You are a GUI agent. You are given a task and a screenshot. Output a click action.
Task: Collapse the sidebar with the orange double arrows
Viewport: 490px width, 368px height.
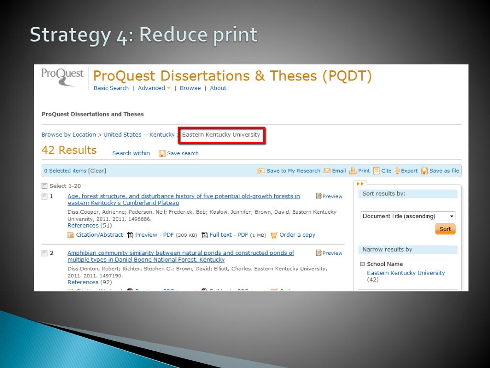pos(360,184)
